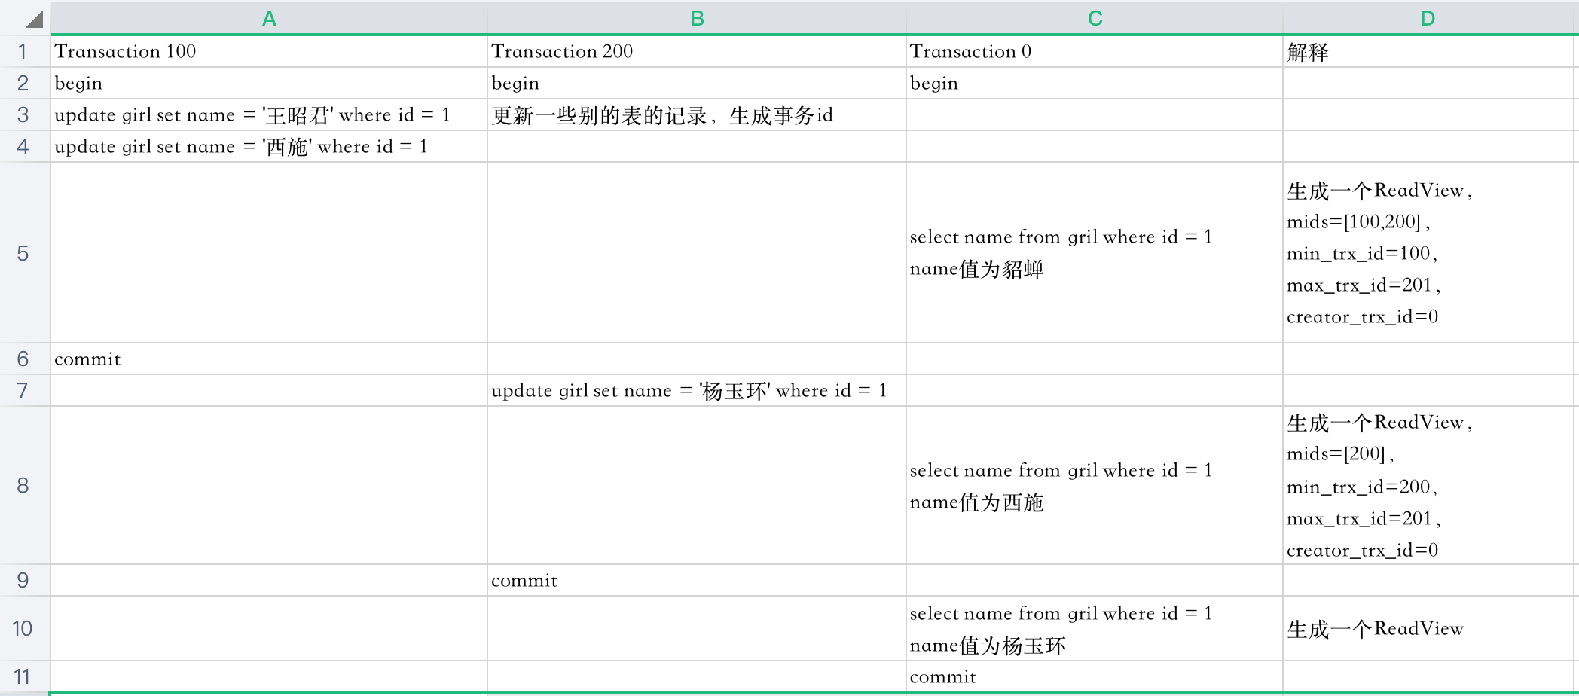The image size is (1579, 696).
Task: Select row number 8
Action: click(23, 486)
